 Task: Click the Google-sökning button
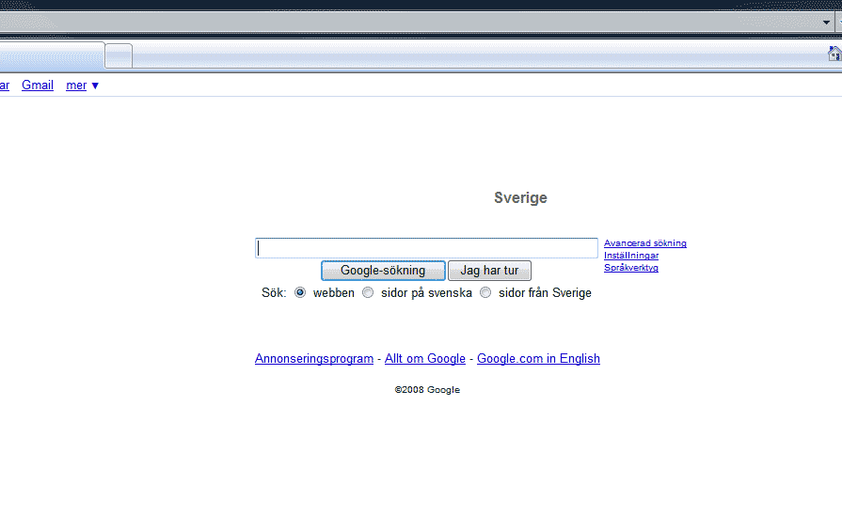coord(383,271)
